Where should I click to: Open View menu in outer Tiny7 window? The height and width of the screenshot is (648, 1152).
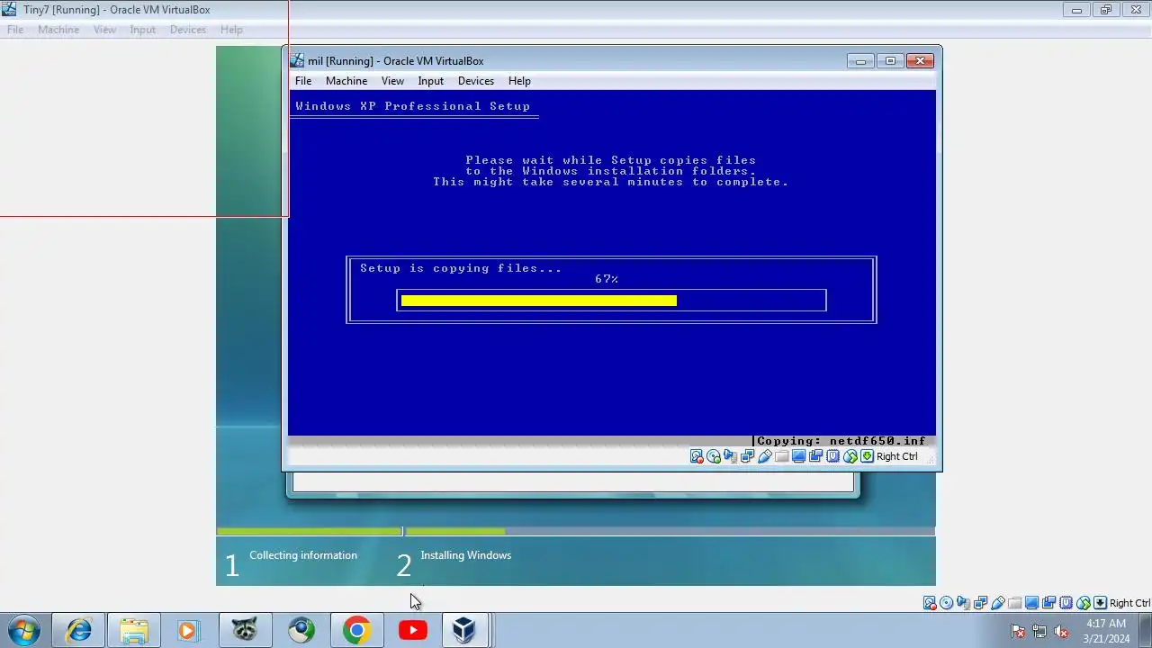pyautogui.click(x=104, y=30)
